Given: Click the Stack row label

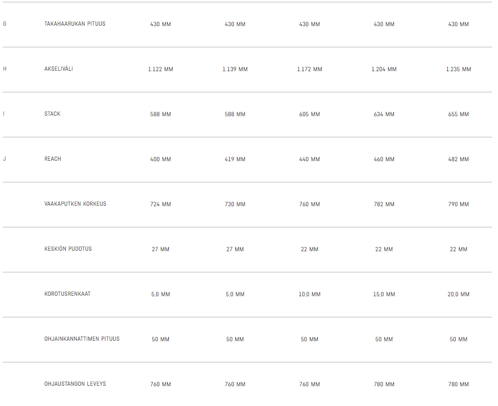Looking at the screenshot, I should (x=52, y=114).
